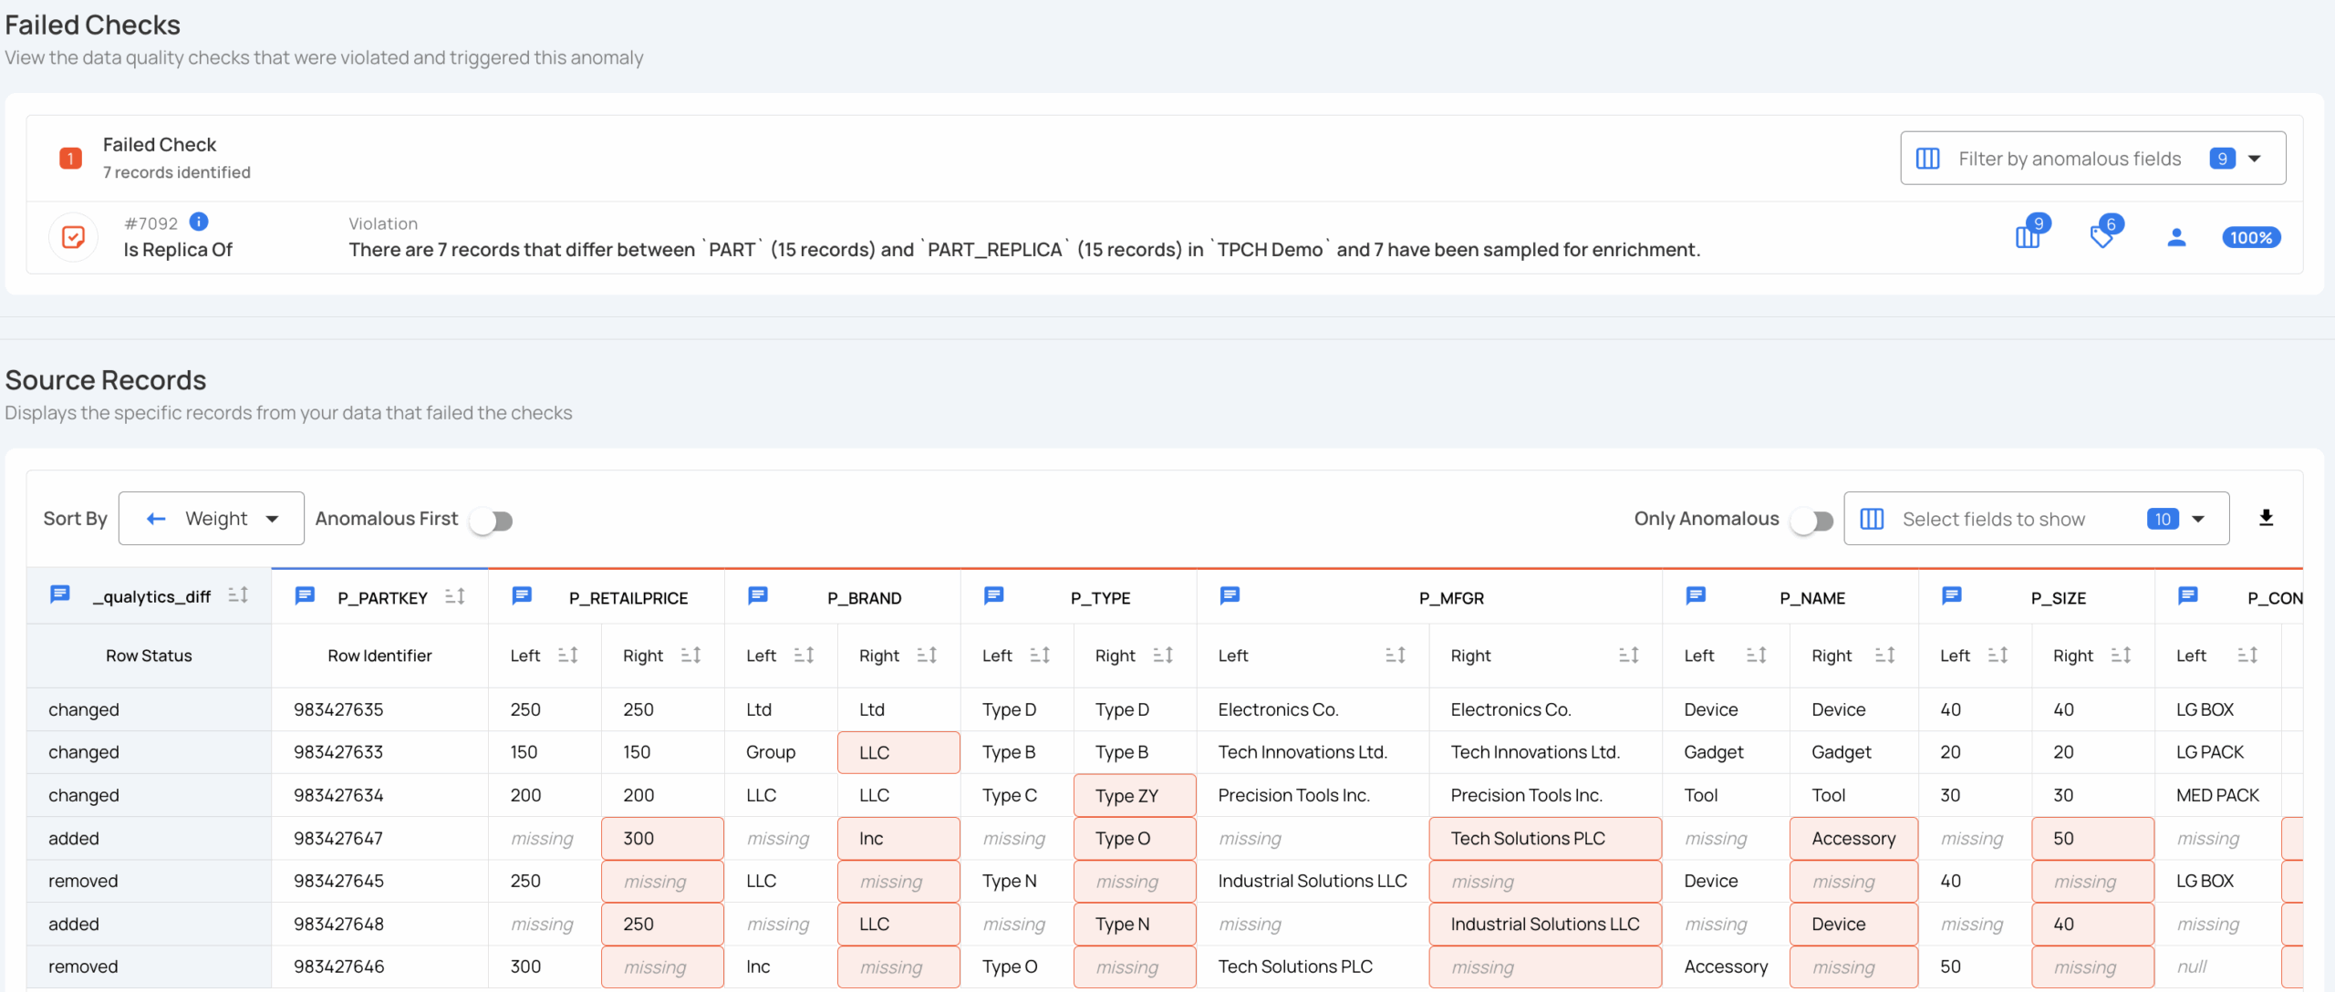Open the Sort By Weight dropdown
Image resolution: width=2335 pixels, height=992 pixels.
pos(212,519)
